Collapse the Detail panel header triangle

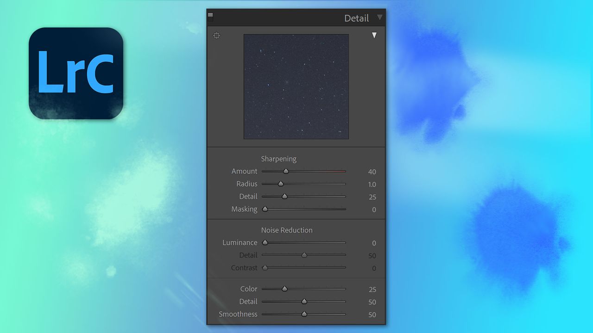[380, 17]
